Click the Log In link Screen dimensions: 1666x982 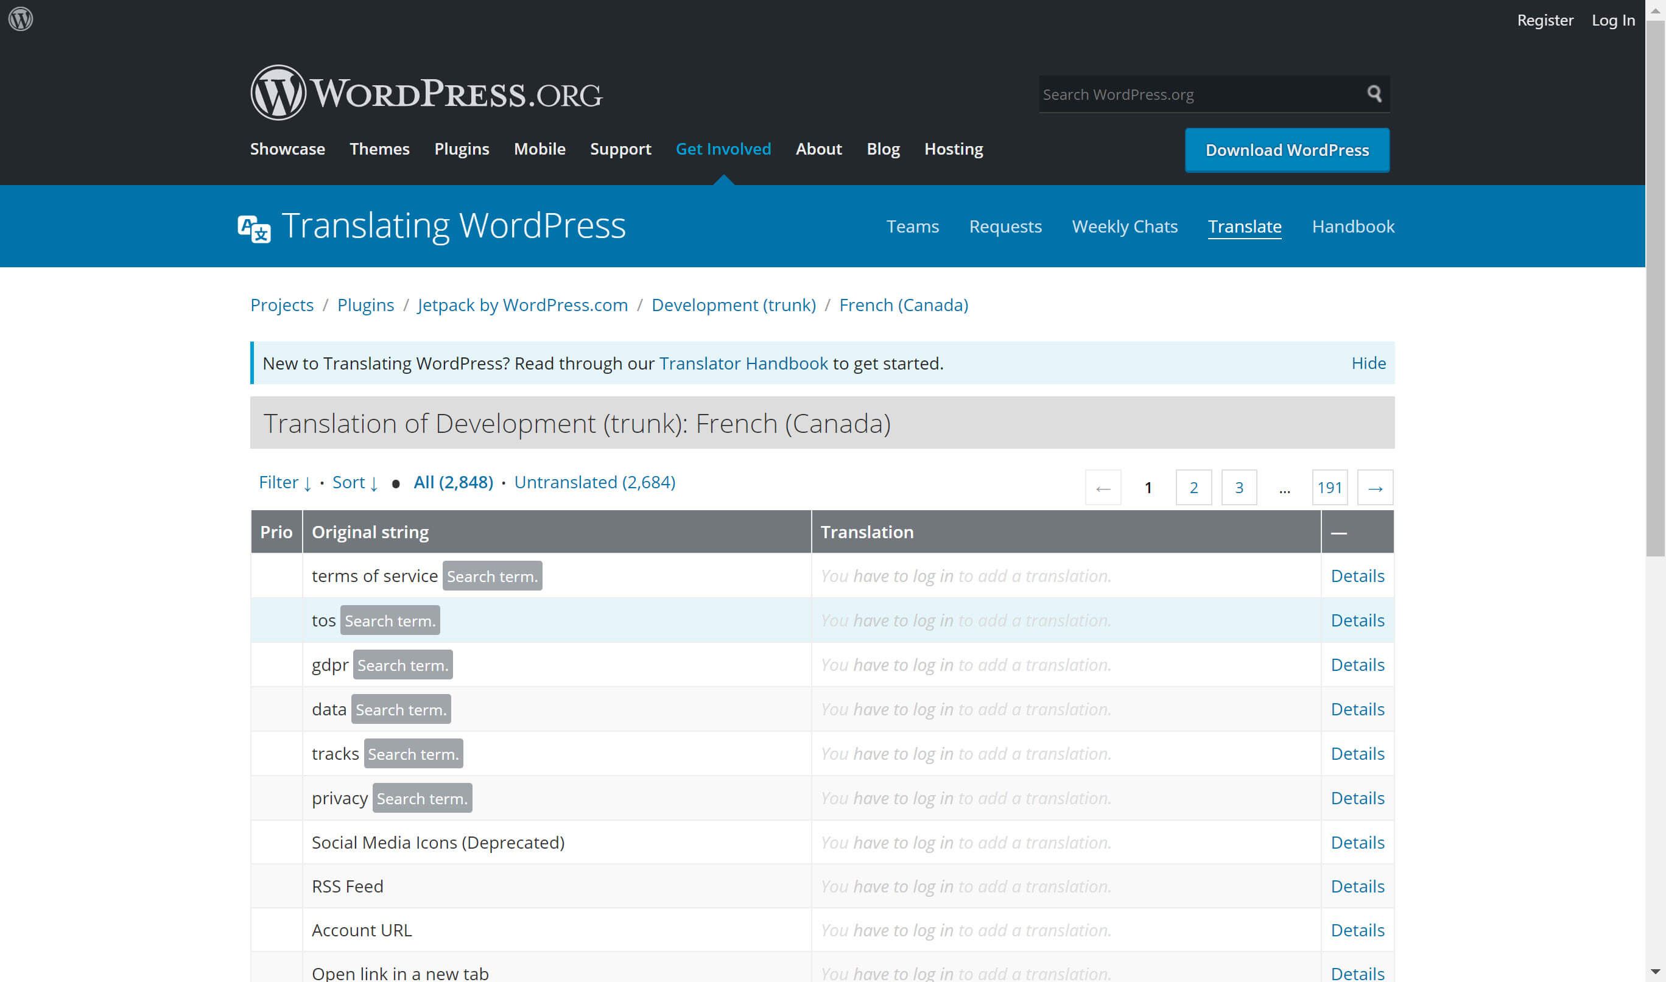(1612, 20)
